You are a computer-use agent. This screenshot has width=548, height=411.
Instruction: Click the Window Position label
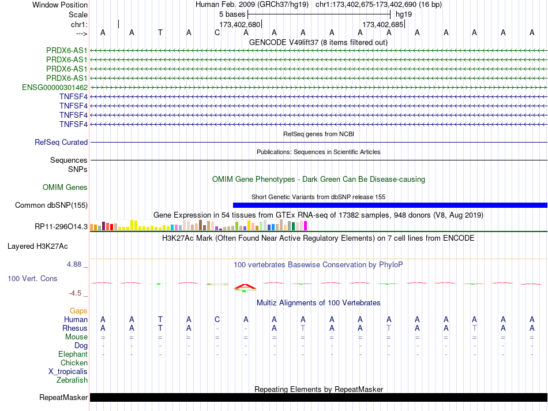(x=60, y=5)
